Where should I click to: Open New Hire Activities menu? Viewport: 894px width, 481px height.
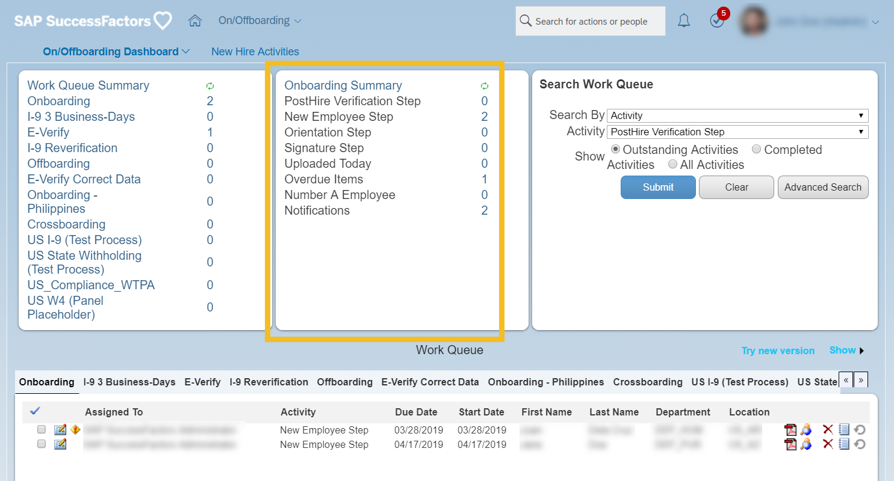pyautogui.click(x=255, y=52)
